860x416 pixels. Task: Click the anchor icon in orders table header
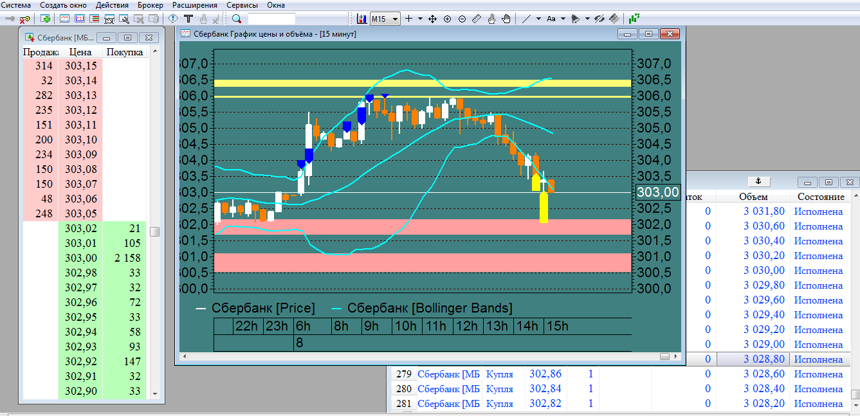point(758,181)
